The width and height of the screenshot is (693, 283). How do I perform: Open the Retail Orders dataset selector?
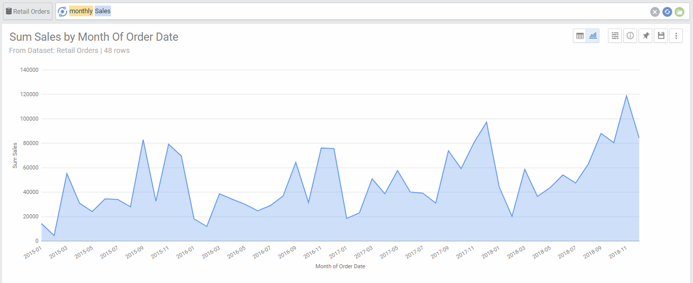click(x=27, y=11)
